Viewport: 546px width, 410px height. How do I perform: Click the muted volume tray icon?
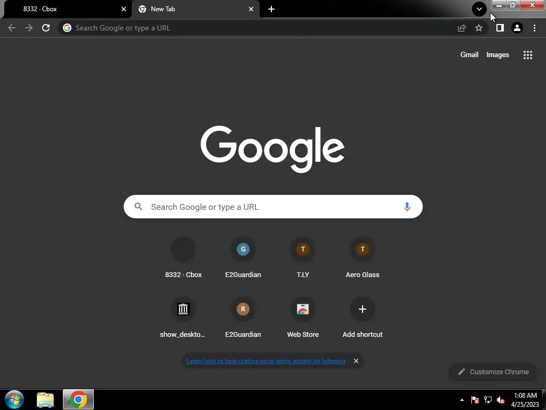coord(501,400)
